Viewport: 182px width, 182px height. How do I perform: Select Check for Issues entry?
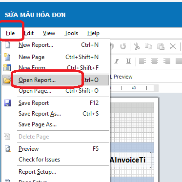coord(55,160)
